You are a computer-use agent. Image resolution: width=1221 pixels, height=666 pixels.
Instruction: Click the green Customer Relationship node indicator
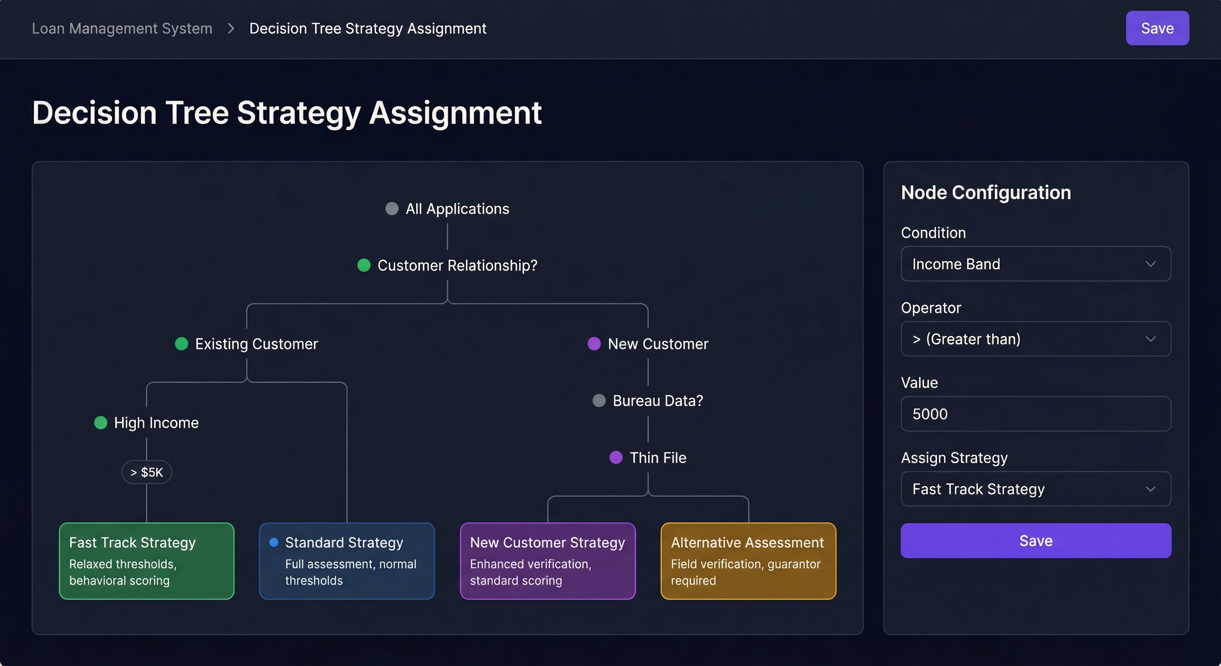363,265
